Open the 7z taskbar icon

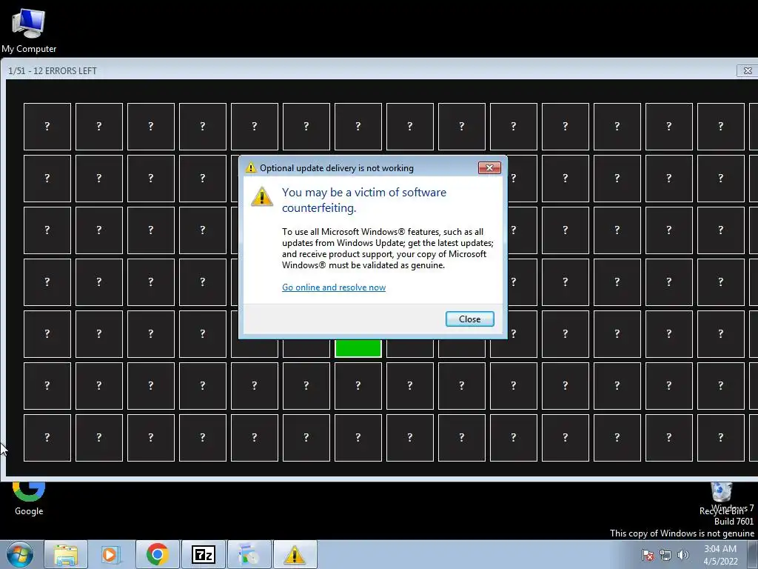203,554
